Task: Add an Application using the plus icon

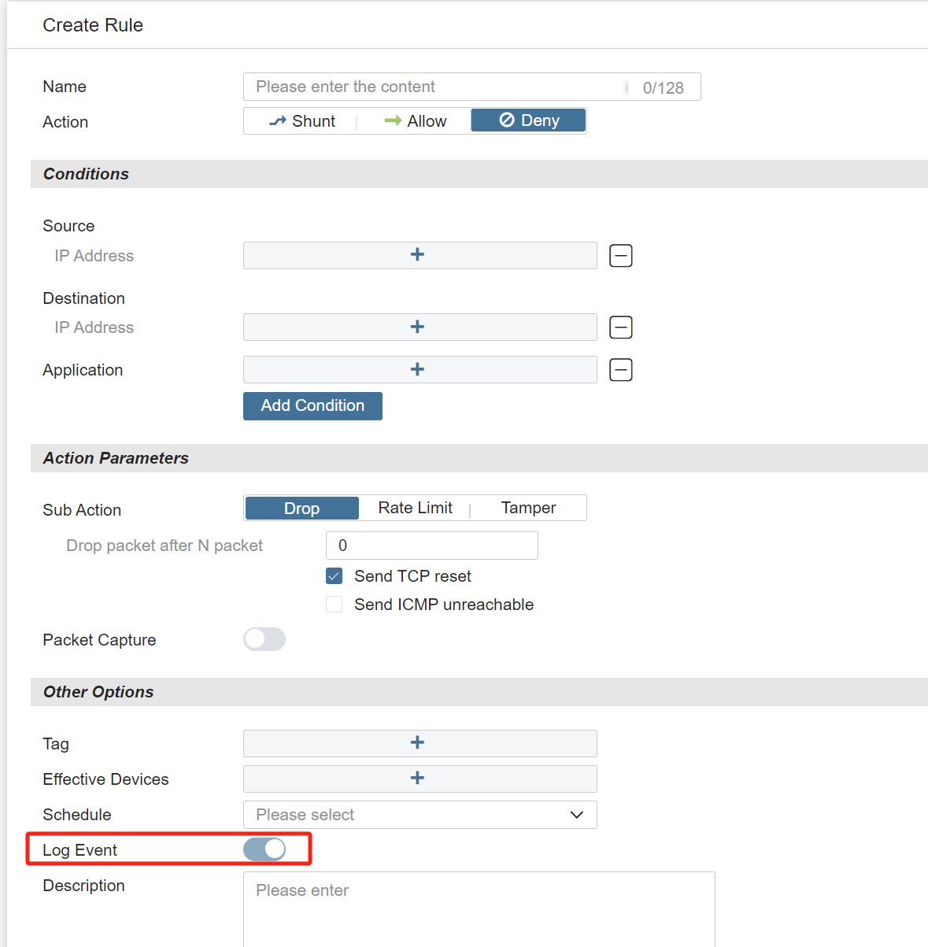Action: [x=418, y=369]
